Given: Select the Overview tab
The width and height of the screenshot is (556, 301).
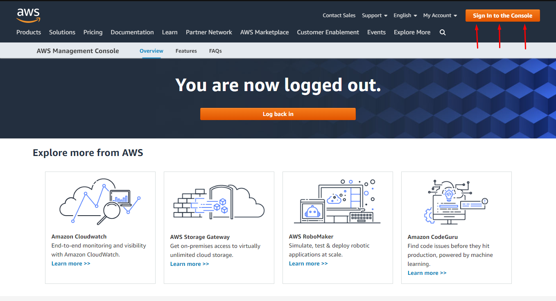Looking at the screenshot, I should click(x=151, y=51).
